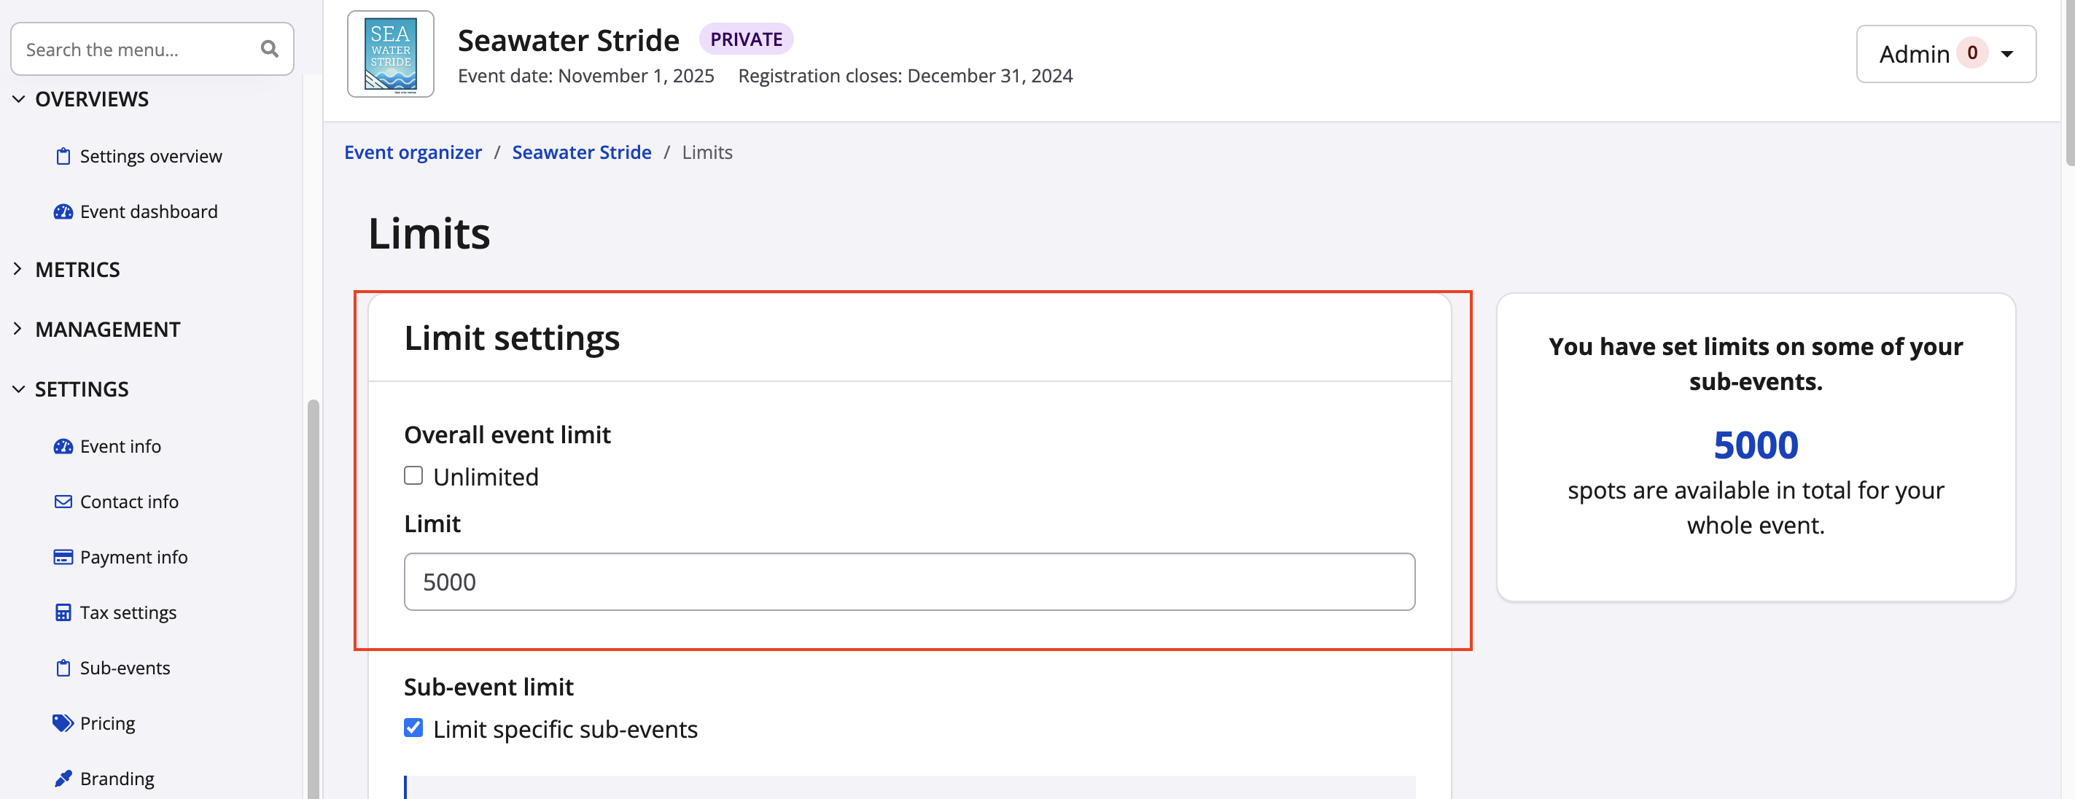Image resolution: width=2075 pixels, height=799 pixels.
Task: Collapse the OVERVIEWS menu section
Action: (91, 99)
